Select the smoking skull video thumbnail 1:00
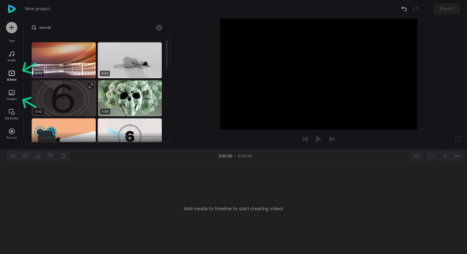467x254 pixels. coord(130,98)
